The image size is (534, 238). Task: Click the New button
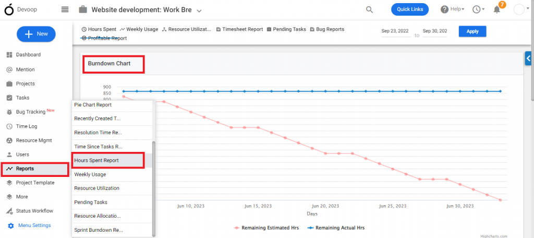click(36, 34)
